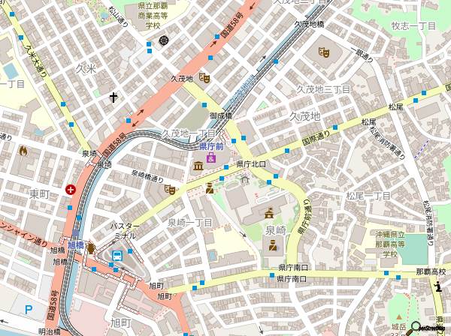
Task: Select theatre masks icon near 泉崎橋通り
Action: [x=171, y=190]
